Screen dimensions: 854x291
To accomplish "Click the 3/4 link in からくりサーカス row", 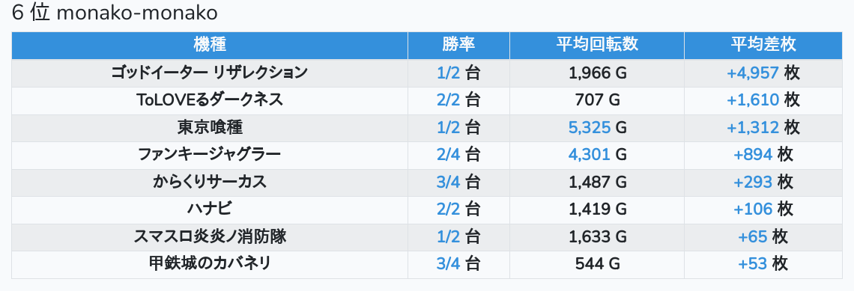I will (448, 183).
